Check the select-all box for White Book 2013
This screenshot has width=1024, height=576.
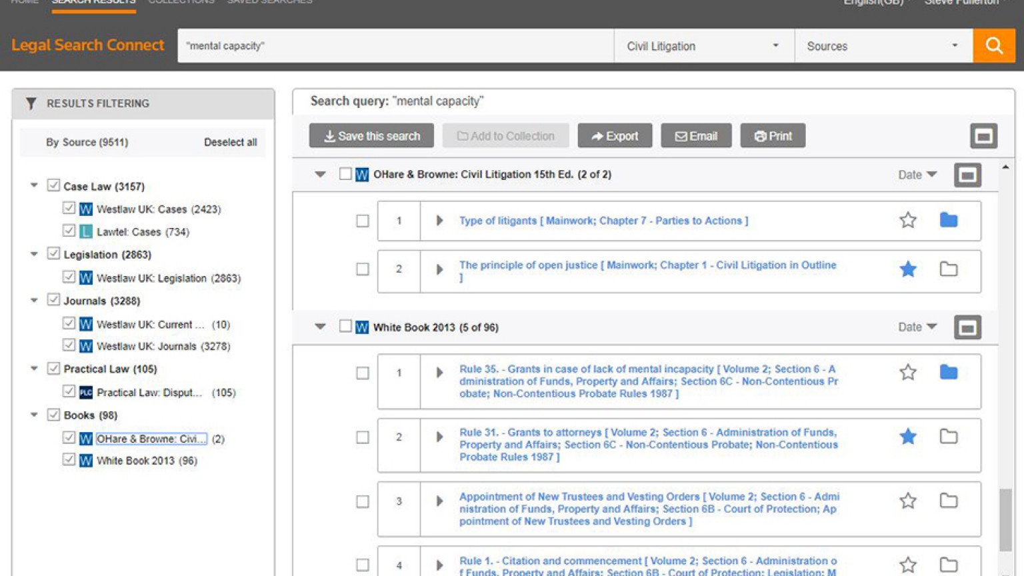[345, 327]
